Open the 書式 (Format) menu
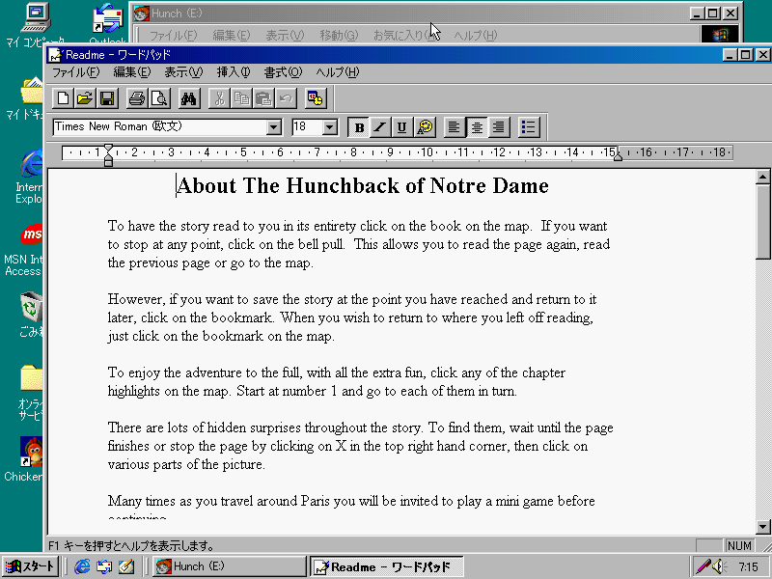This screenshot has height=579, width=772. tap(281, 71)
